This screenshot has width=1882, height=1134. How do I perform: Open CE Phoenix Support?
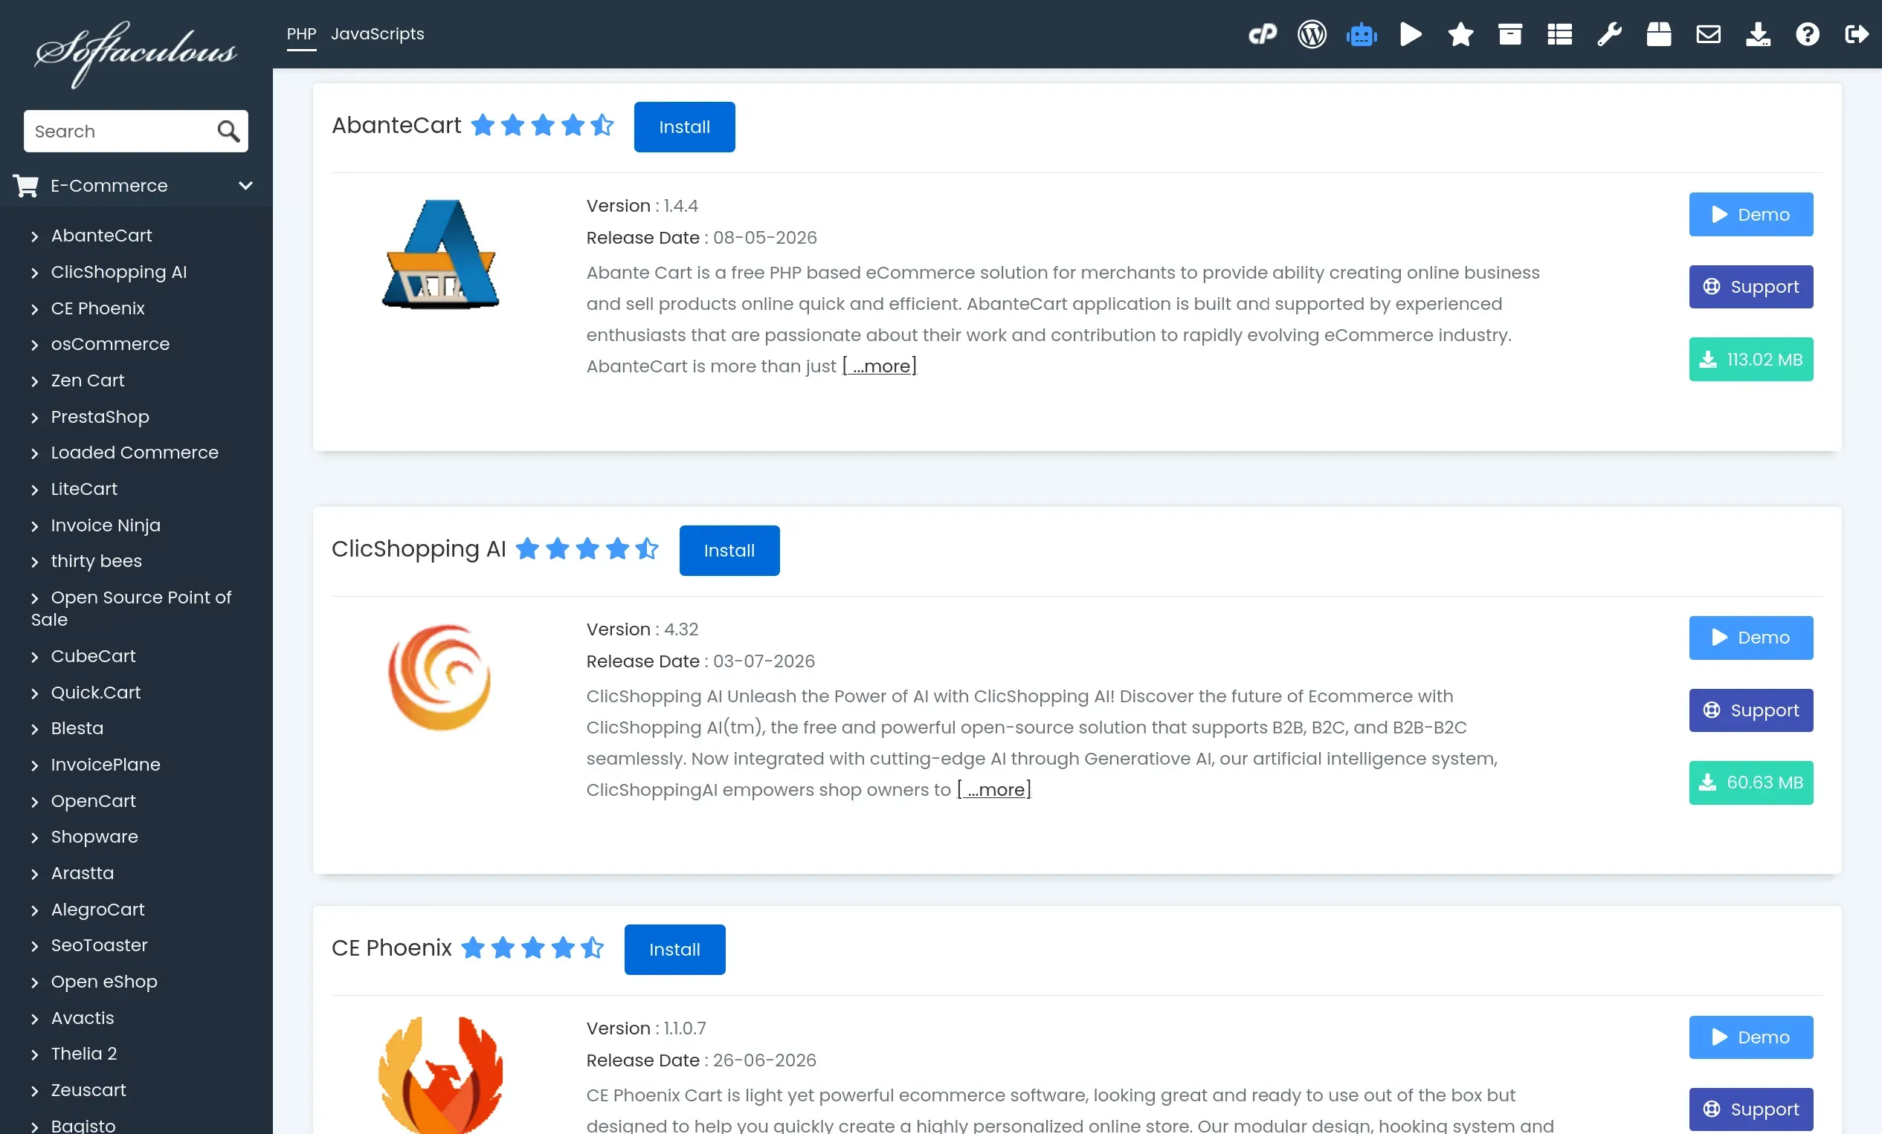pos(1750,1109)
